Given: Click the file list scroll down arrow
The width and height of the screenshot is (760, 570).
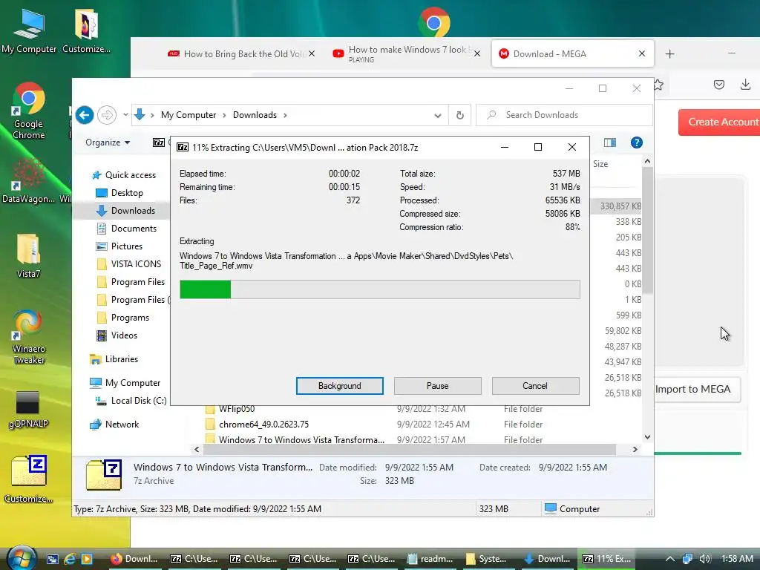Looking at the screenshot, I should [x=647, y=436].
